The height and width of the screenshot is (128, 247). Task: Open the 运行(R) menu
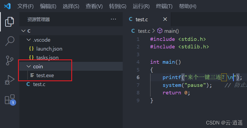pyautogui.click(x=141, y=6)
